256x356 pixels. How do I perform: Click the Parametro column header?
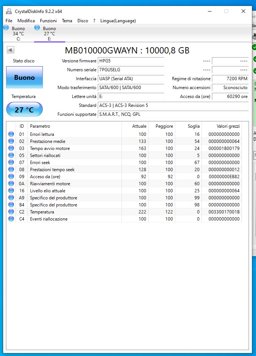click(x=75, y=126)
